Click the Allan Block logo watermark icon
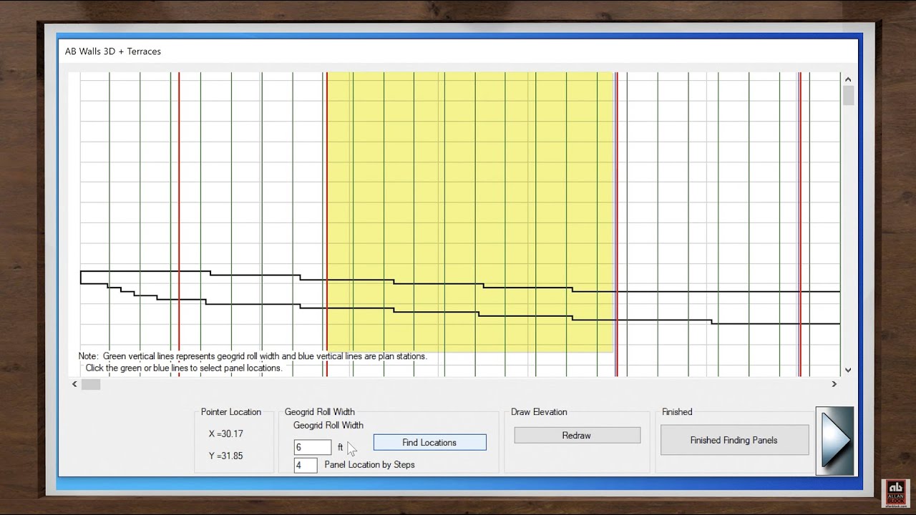This screenshot has height=515, width=916. [895, 494]
